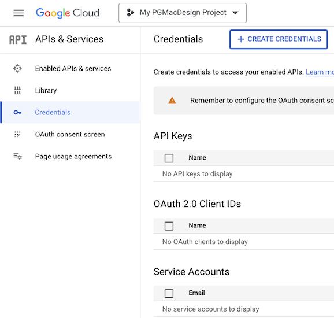This screenshot has height=318, width=334.
Task: Click the project selector hexagon icon
Action: pos(131,13)
